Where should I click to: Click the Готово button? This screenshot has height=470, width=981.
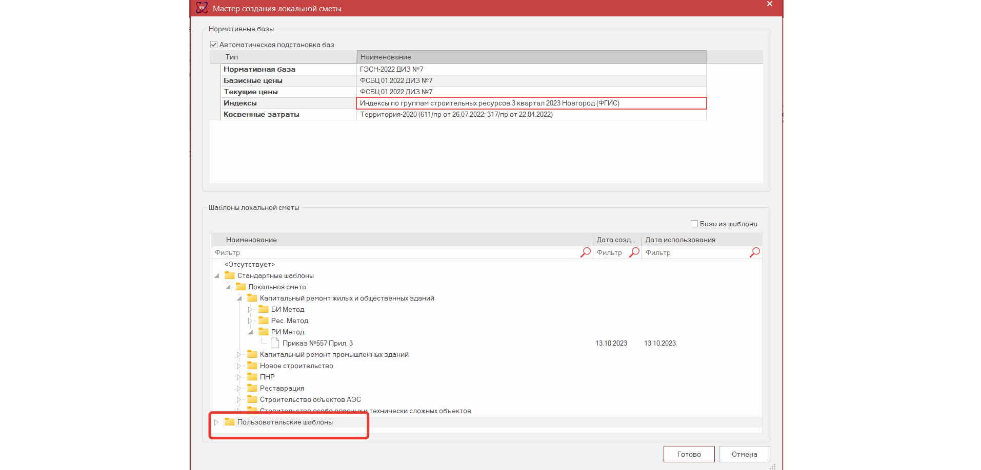click(689, 454)
